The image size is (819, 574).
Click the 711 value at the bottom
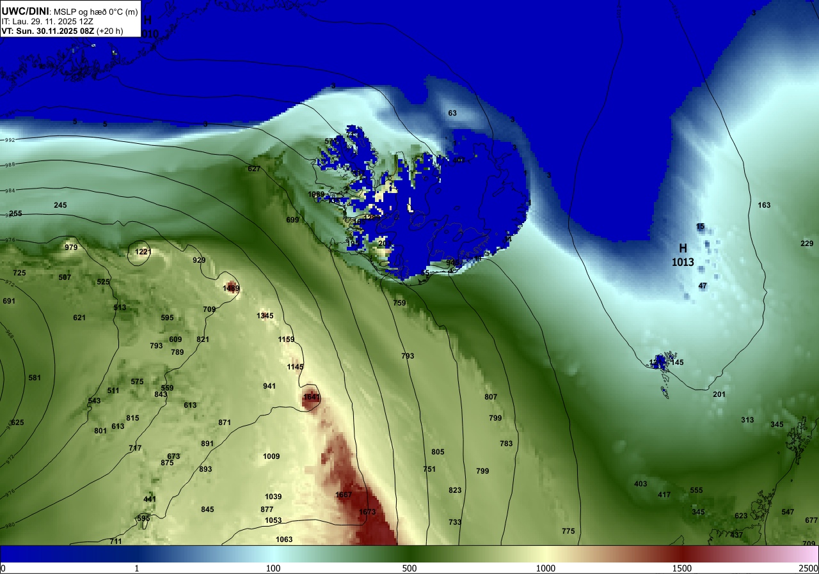coord(115,541)
